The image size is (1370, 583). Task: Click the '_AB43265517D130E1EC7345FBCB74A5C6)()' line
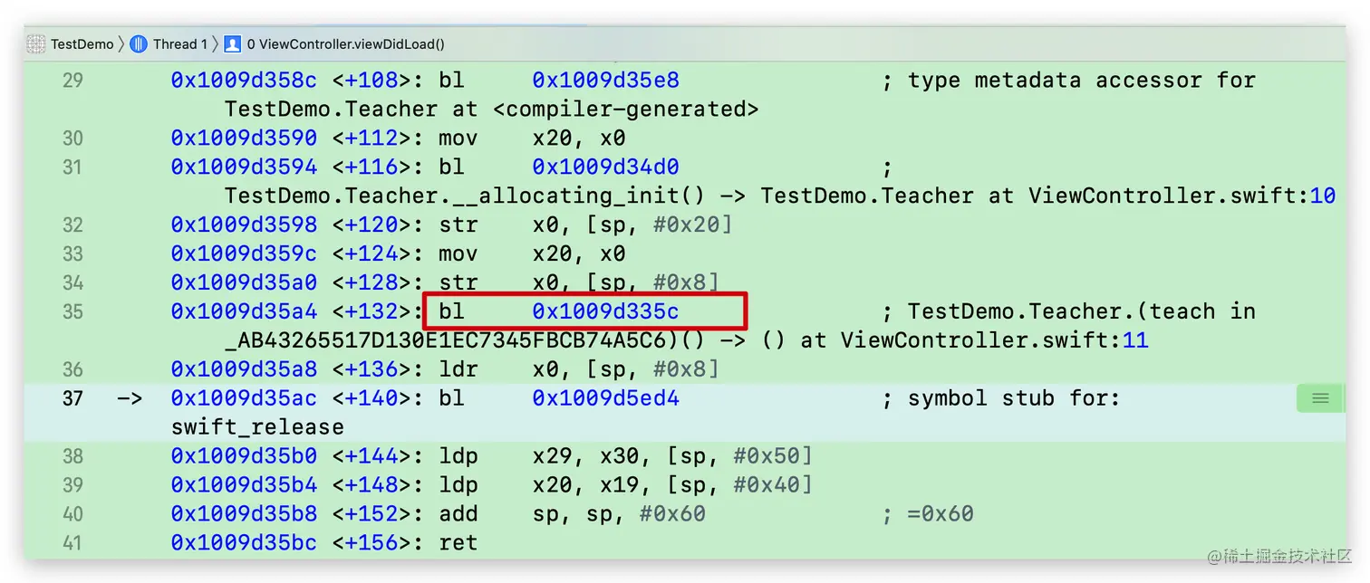click(x=686, y=340)
